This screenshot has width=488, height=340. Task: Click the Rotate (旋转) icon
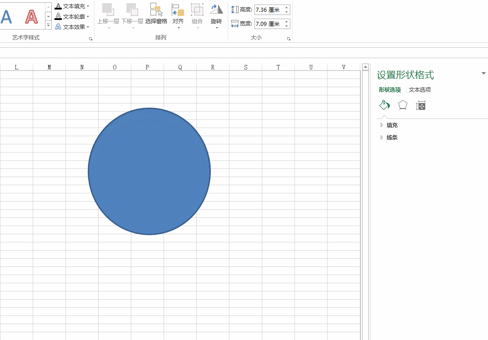(x=216, y=10)
